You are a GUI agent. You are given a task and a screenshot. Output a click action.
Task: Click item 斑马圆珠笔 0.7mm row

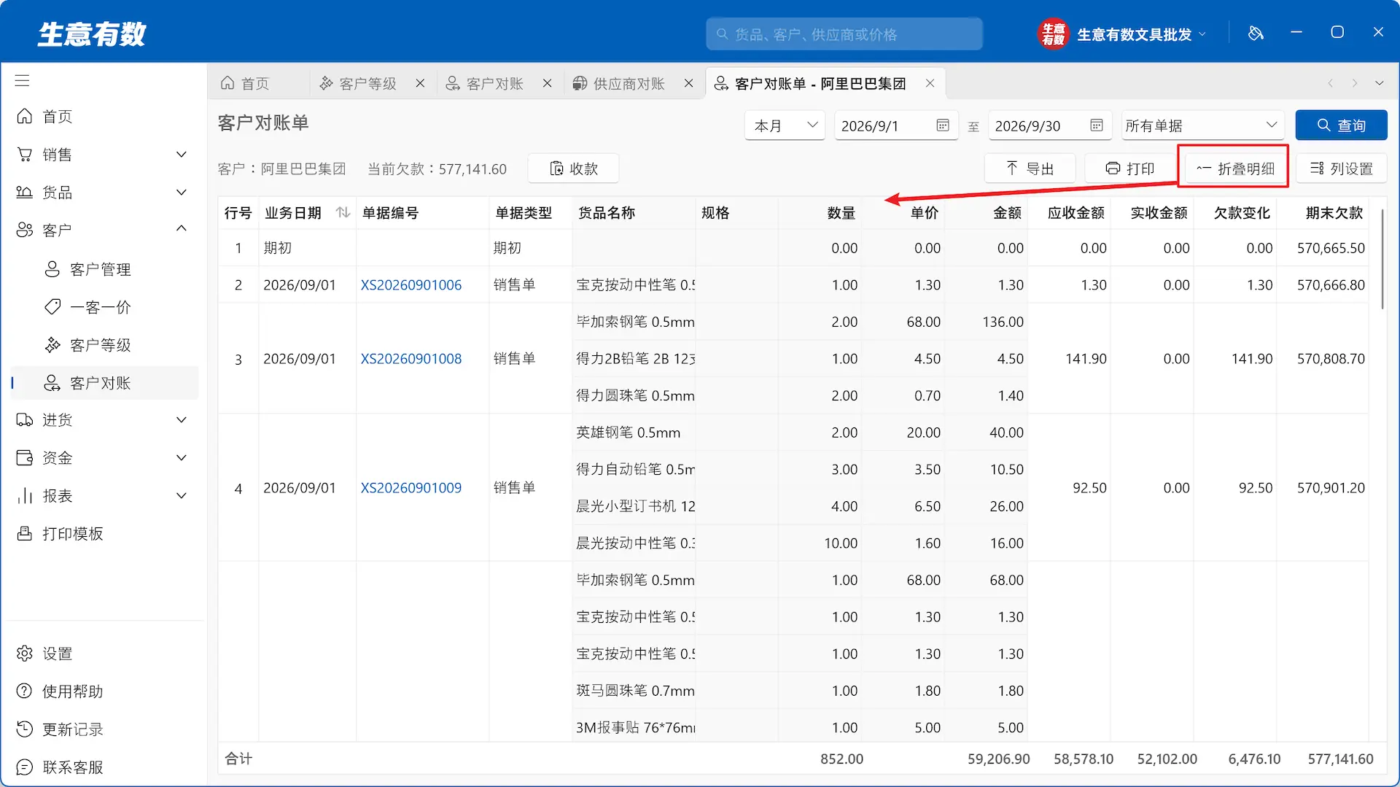(635, 691)
